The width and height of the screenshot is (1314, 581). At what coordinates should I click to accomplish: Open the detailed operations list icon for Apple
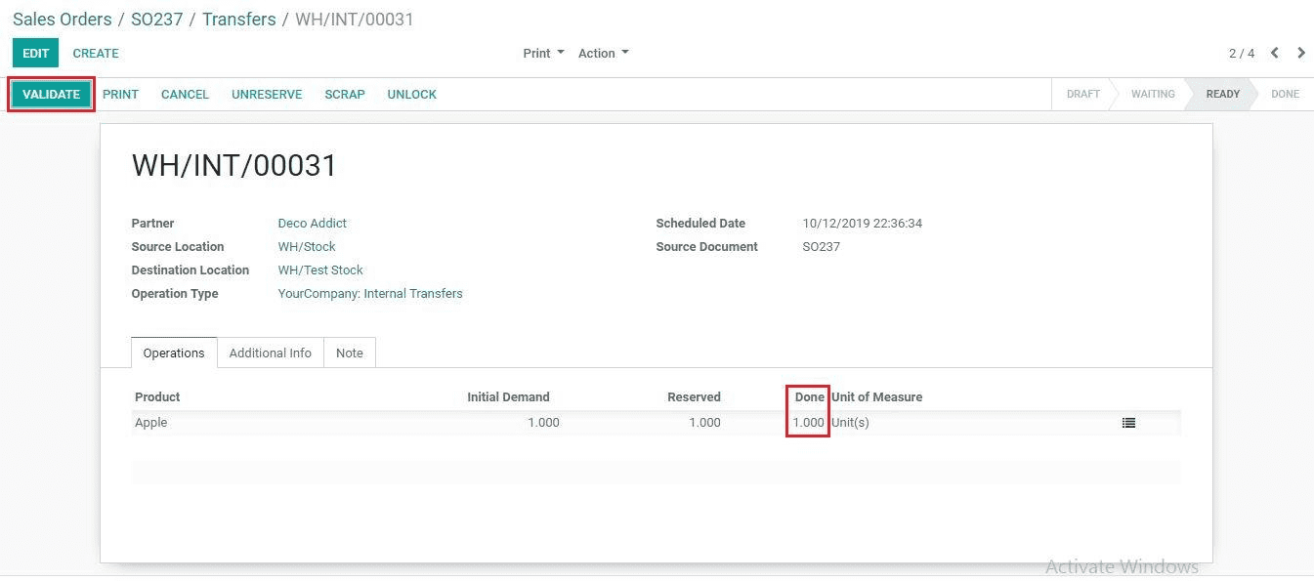point(1128,423)
